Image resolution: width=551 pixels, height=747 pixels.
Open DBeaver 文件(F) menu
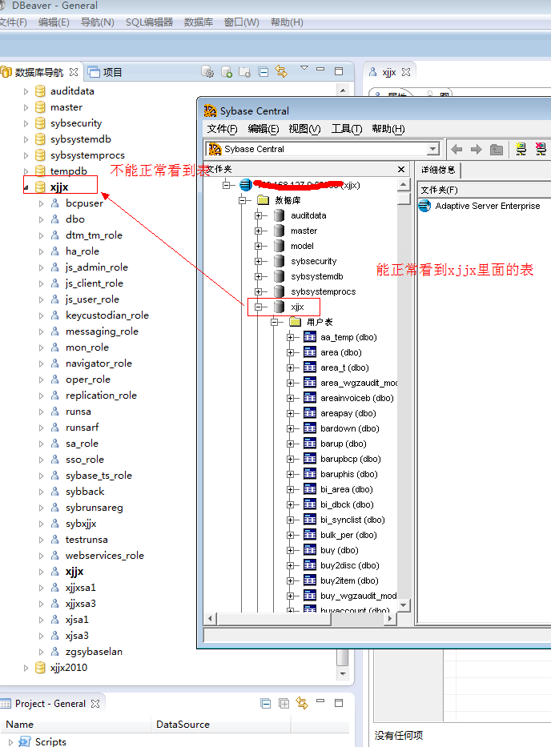(13, 22)
